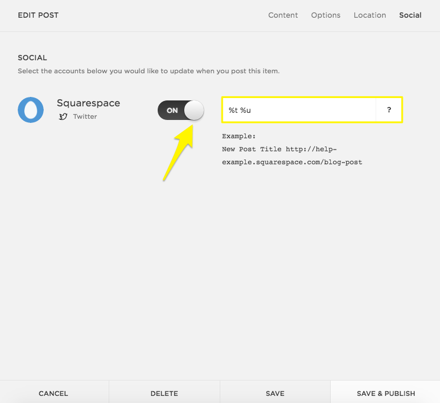
Task: Click Save & Publish
Action: [x=386, y=393]
